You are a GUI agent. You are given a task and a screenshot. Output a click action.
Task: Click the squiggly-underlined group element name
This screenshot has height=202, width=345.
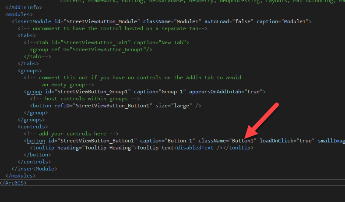34,92
